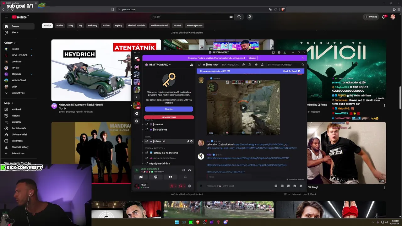Open Discord direct messages home icon
Screen dimensions: 402x226
tap(137, 58)
